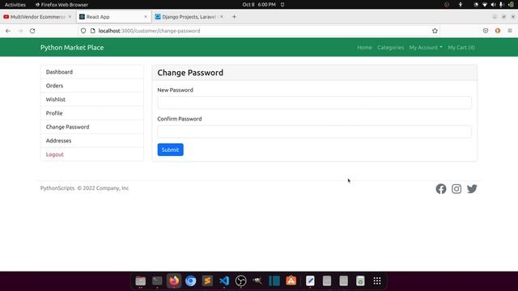
Task: Go back with browser back arrow
Action: point(8,31)
